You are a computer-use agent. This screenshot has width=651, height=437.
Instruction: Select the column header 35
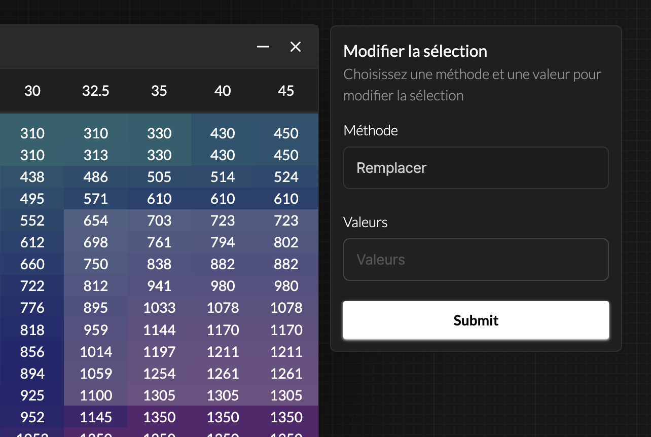159,91
